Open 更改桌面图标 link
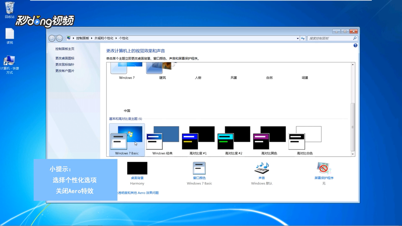Image resolution: width=402 pixels, height=226 pixels. pos(65,58)
